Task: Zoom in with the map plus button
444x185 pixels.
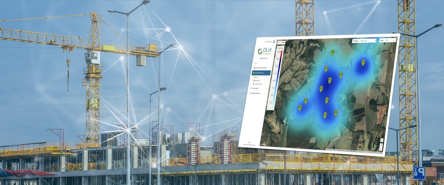Action: (x=382, y=145)
